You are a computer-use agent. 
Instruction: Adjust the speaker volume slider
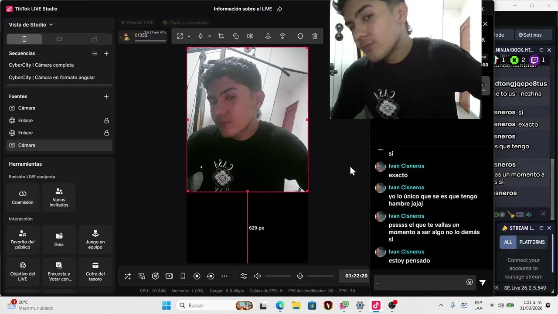coord(278,276)
